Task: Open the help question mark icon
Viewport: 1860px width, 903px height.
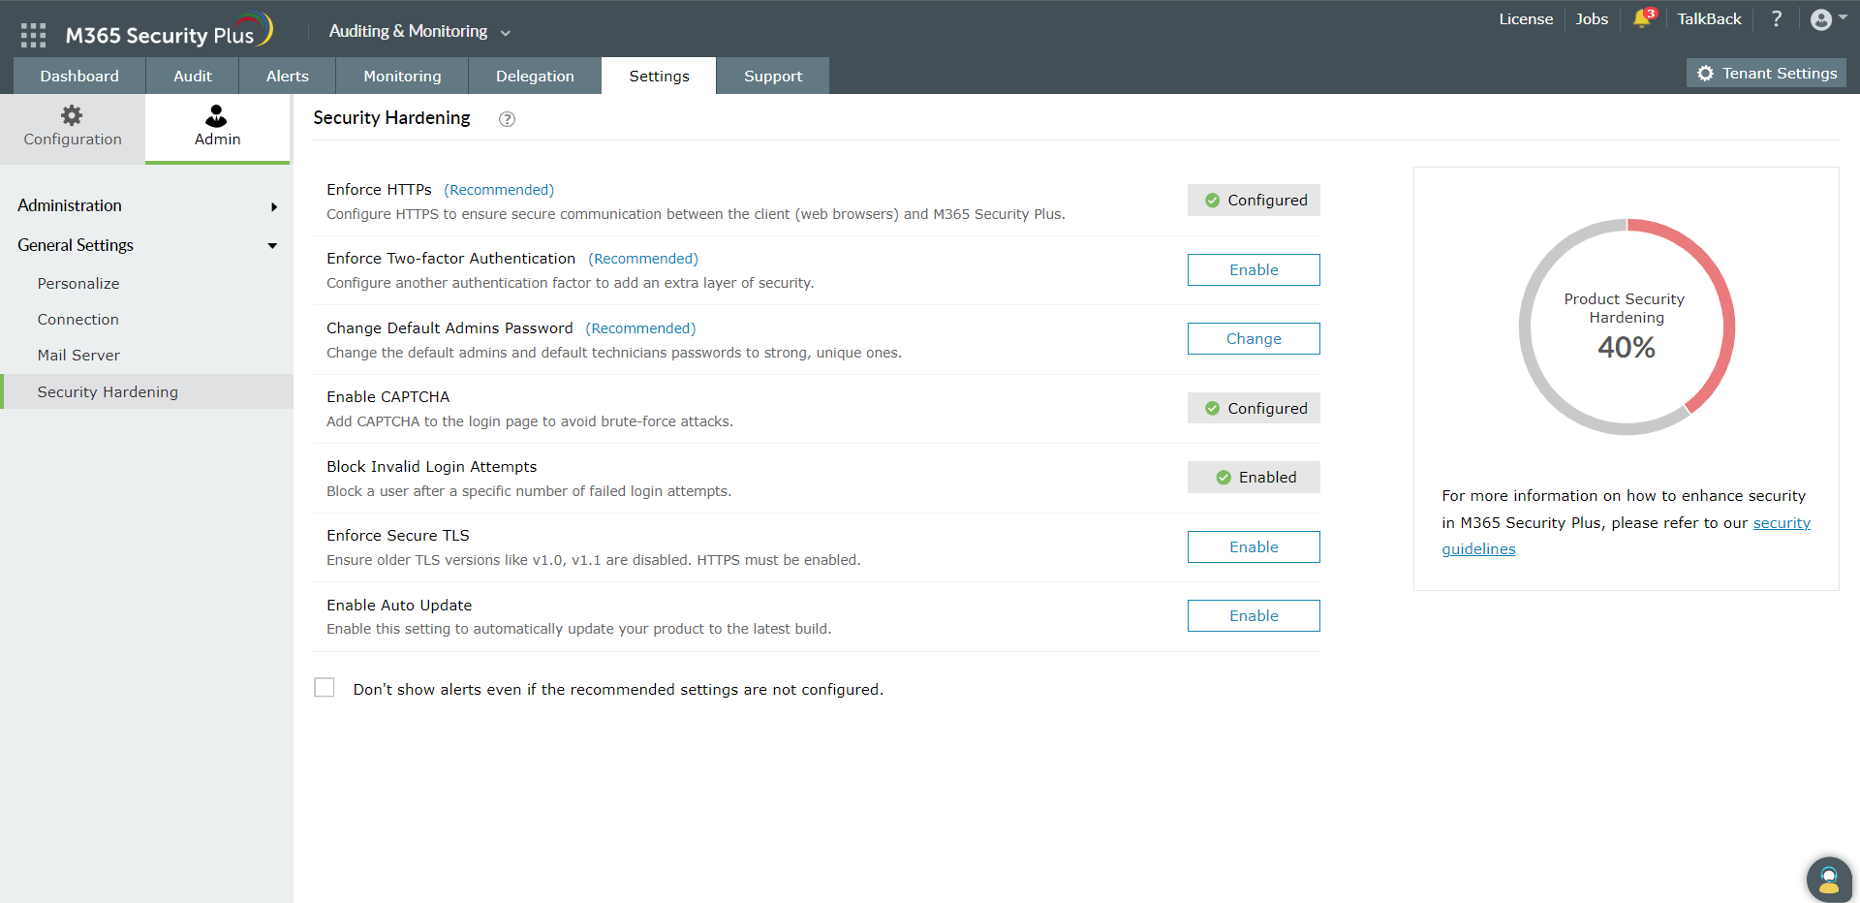Action: click(x=1777, y=18)
